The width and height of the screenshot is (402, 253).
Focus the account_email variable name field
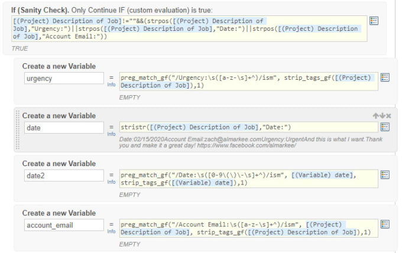pyautogui.click(x=64, y=225)
